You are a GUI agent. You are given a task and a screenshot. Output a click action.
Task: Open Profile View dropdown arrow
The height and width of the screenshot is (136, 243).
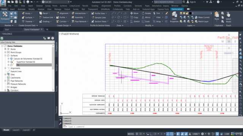pos(106,14)
